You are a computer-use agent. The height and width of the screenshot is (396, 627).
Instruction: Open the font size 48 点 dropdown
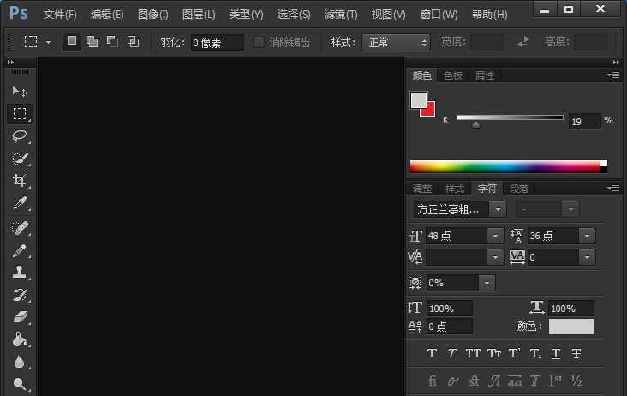[495, 236]
